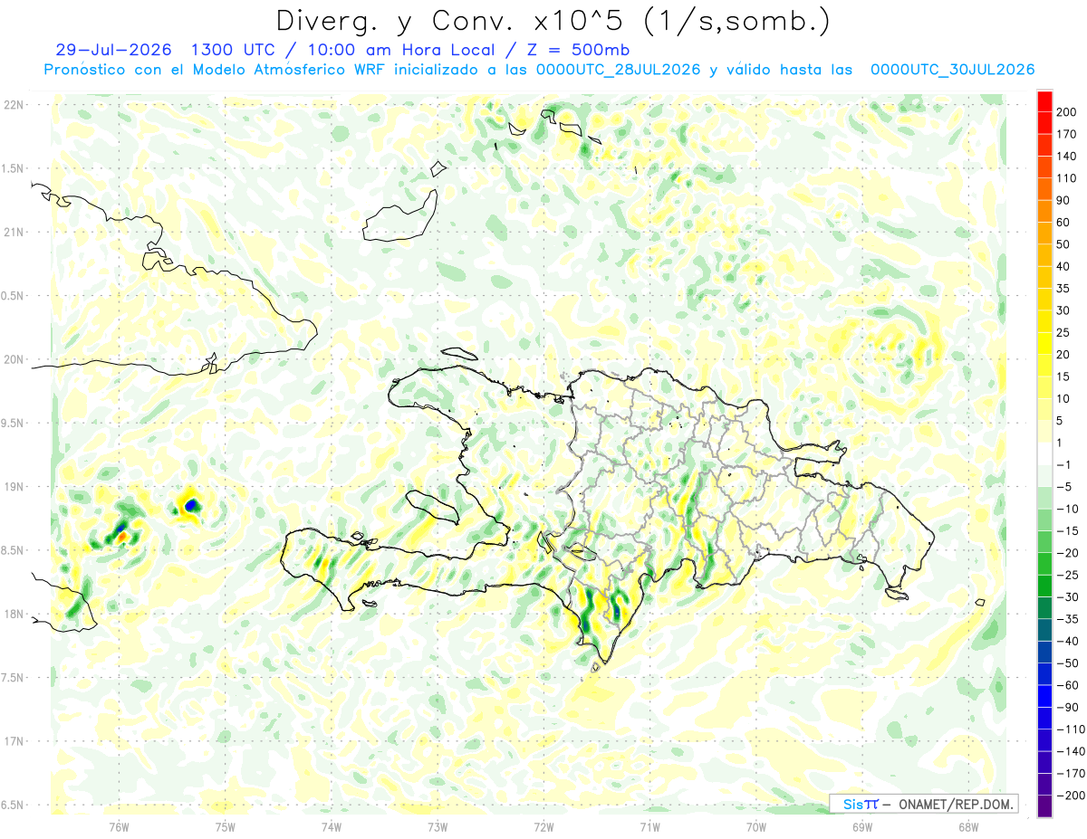This screenshot has height=839, width=1087.
Task: Click the '21N' latitude label
Action: tap(14, 232)
